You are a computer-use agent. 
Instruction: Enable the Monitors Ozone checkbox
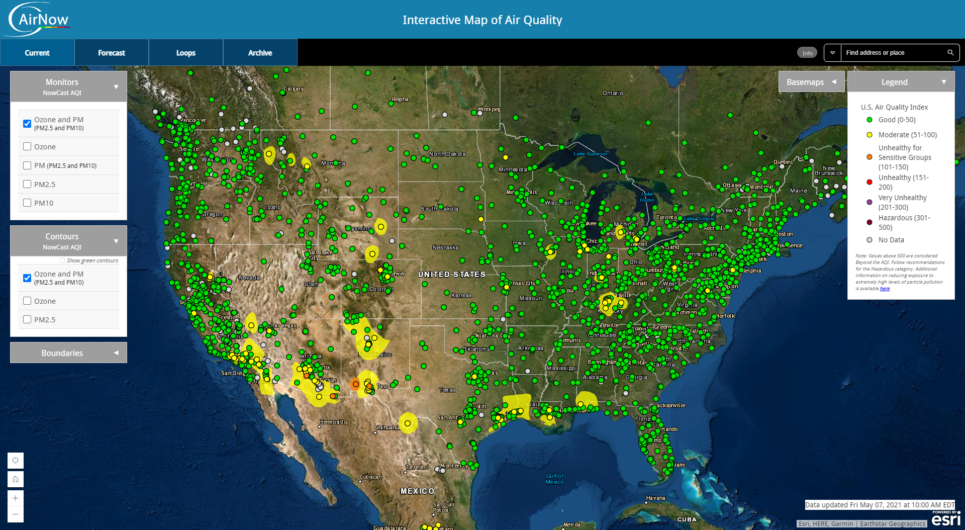[x=27, y=147]
